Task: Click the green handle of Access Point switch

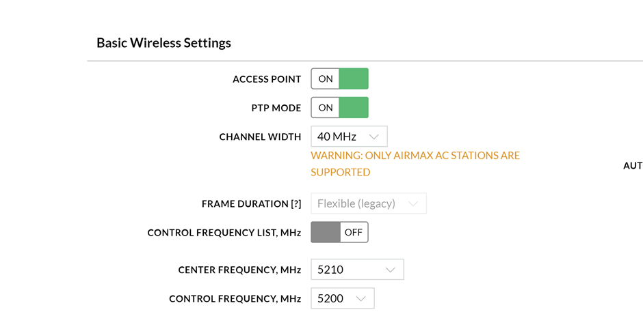Action: coord(354,79)
